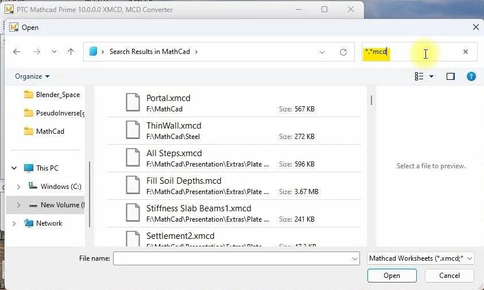This screenshot has height=290, width=484.
Task: Select the ThinWall.xmcd file
Action: (233, 130)
